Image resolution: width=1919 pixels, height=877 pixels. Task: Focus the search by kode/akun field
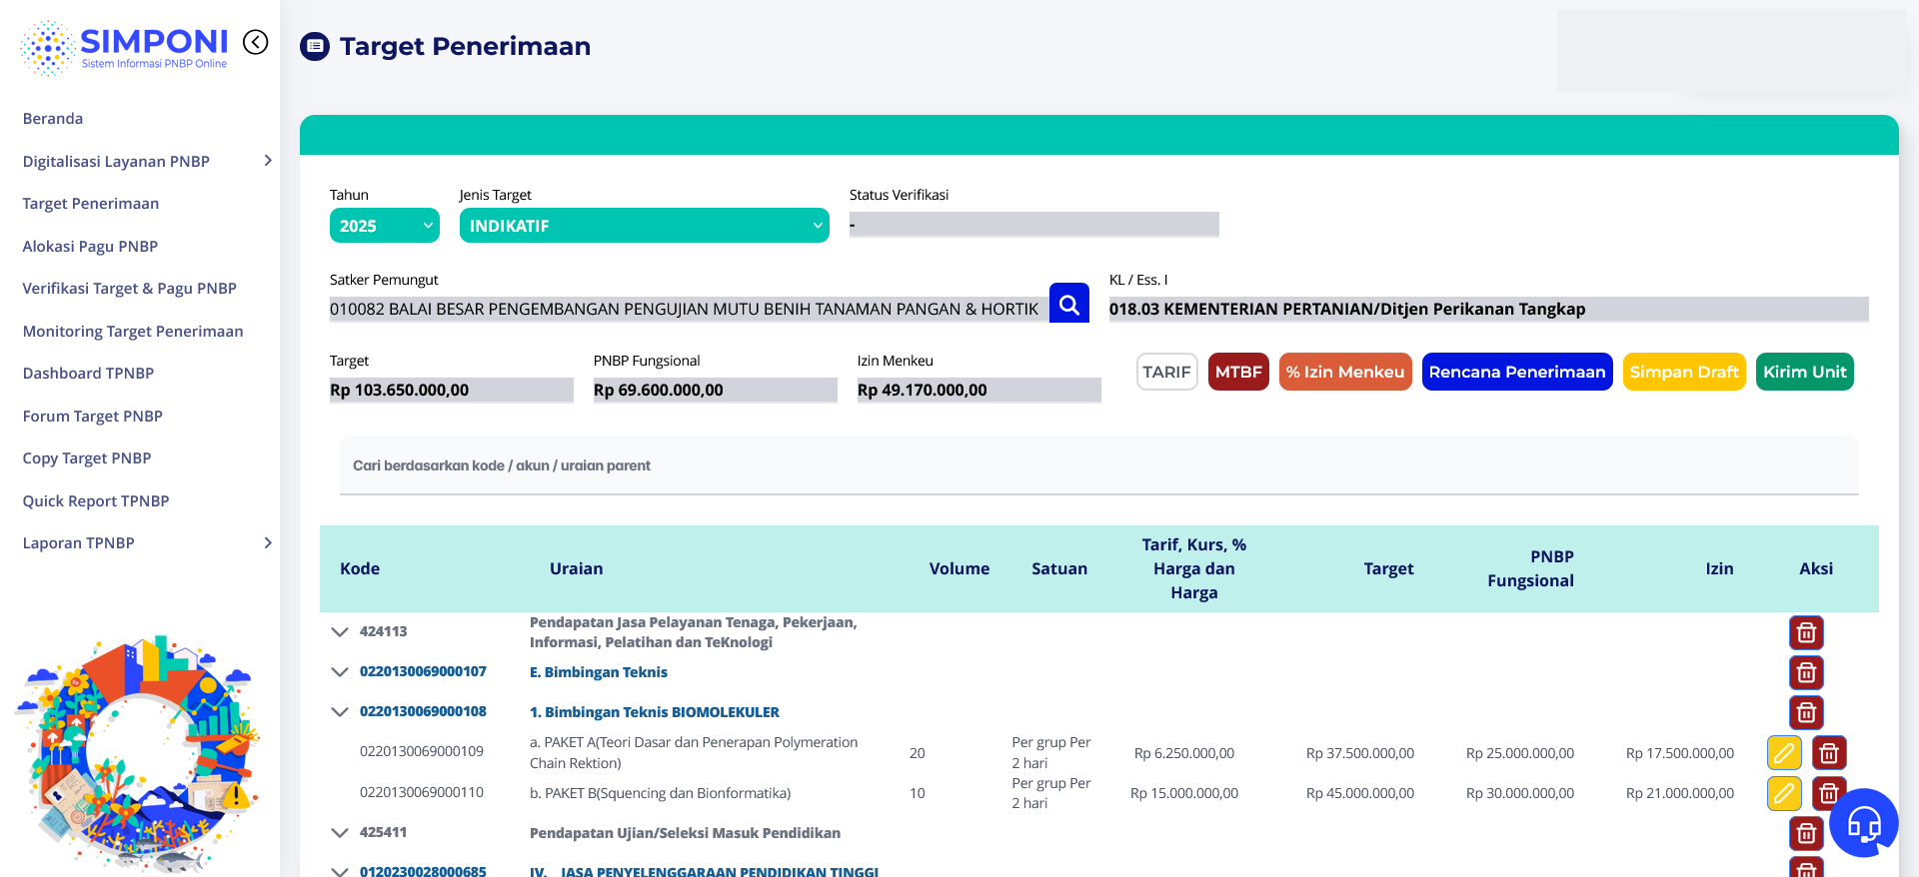coord(1097,465)
